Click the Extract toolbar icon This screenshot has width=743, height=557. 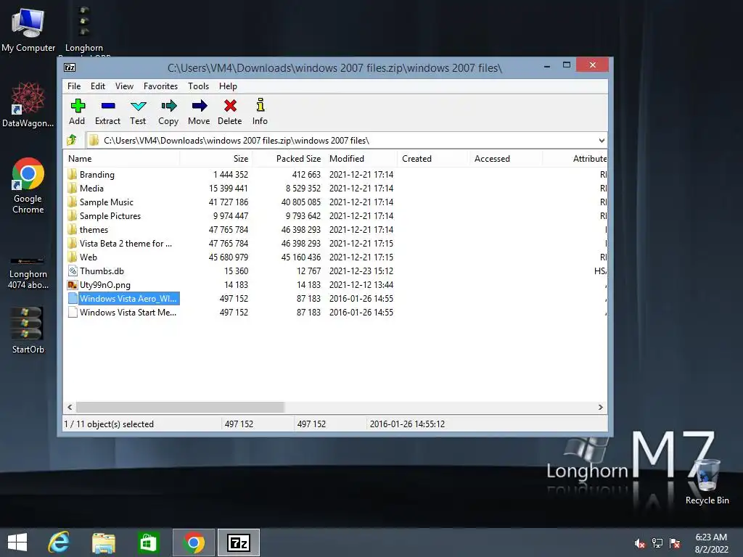point(108,106)
